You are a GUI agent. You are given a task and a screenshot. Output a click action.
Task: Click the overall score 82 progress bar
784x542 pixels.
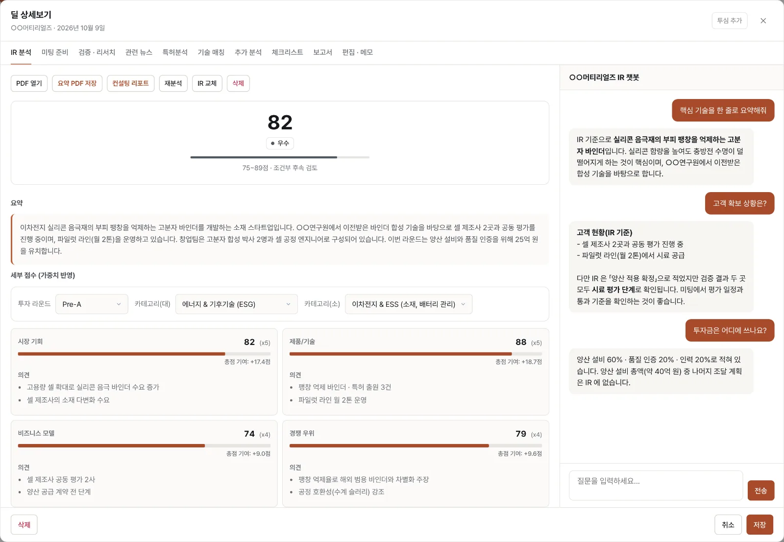tap(280, 157)
